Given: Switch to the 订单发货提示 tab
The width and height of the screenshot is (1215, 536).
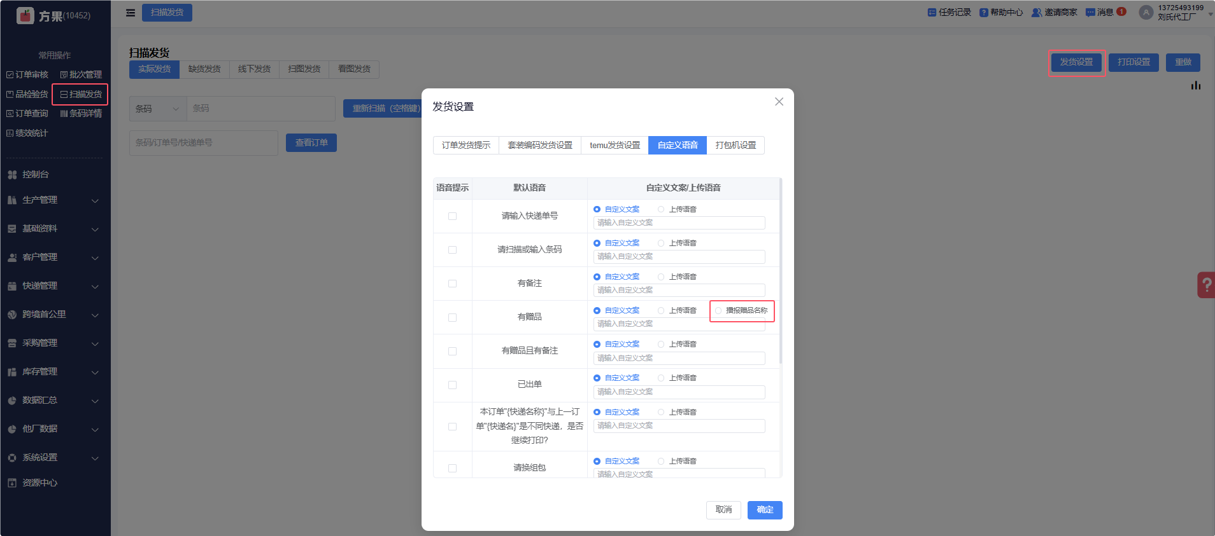Looking at the screenshot, I should click(466, 146).
